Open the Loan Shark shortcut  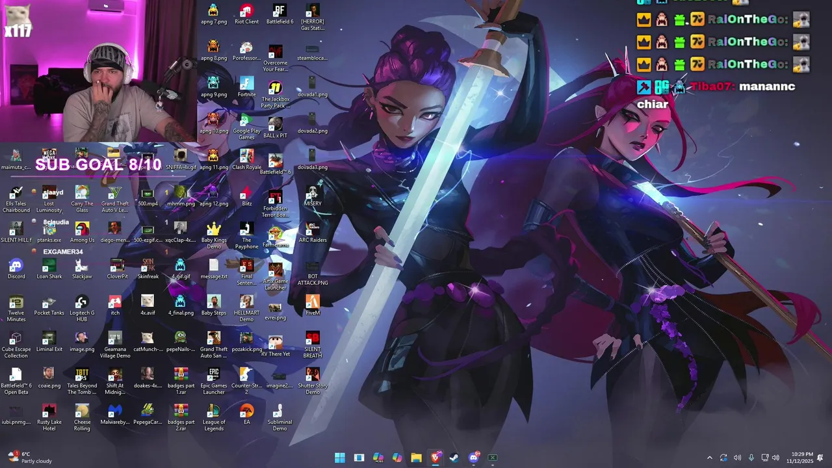49,269
